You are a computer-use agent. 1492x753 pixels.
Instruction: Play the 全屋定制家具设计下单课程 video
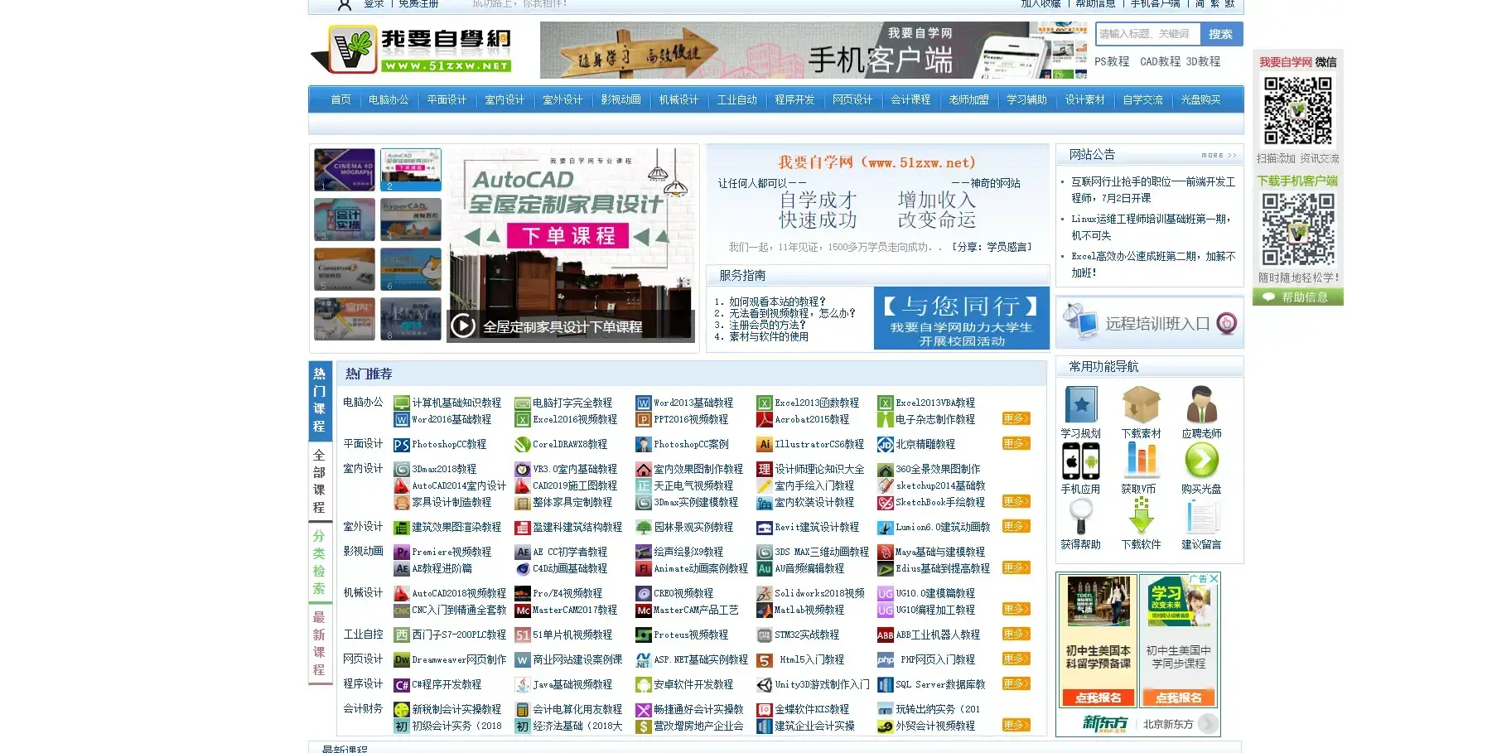click(463, 326)
